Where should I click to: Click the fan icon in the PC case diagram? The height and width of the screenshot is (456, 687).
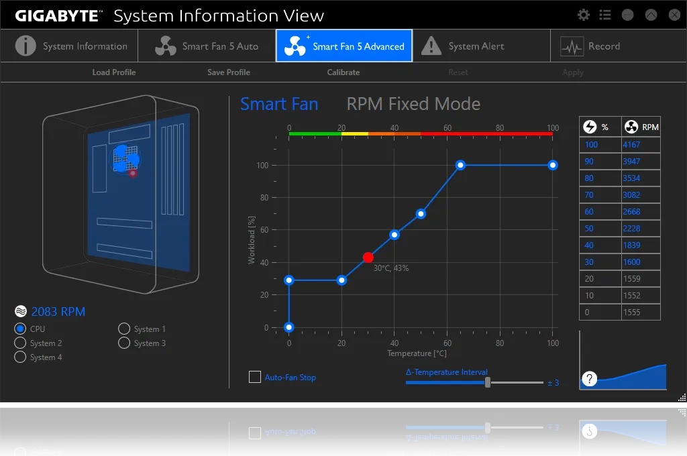click(125, 158)
